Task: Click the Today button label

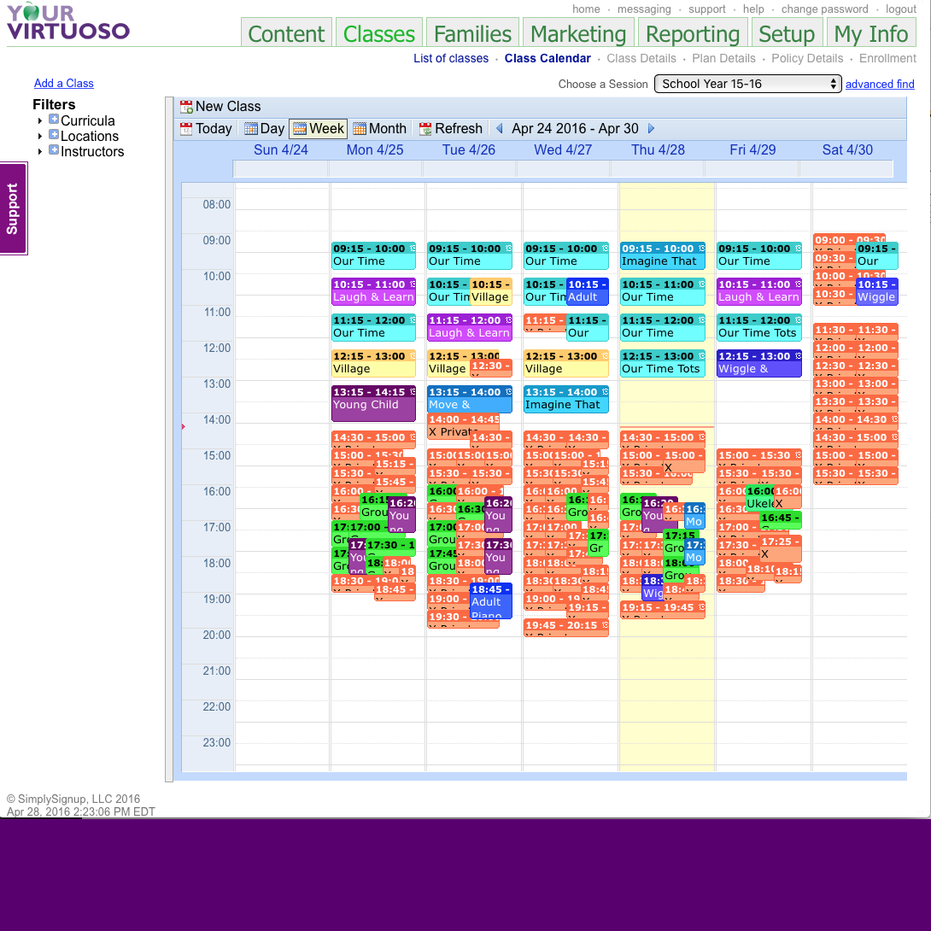Action: click(214, 129)
